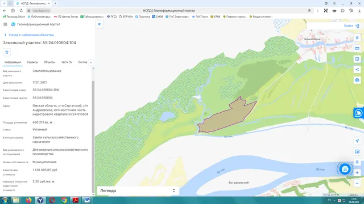The width and height of the screenshot is (364, 204).
Task: Close the НСПД browser tab
Action: pyautogui.click(x=49, y=3)
